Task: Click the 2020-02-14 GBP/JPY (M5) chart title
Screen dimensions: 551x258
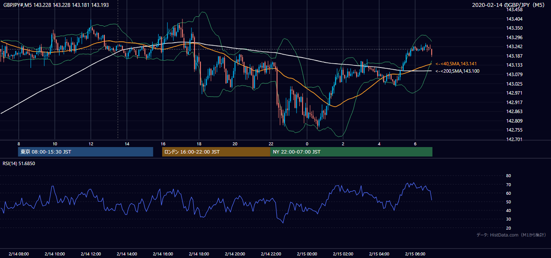Action: coord(509,5)
